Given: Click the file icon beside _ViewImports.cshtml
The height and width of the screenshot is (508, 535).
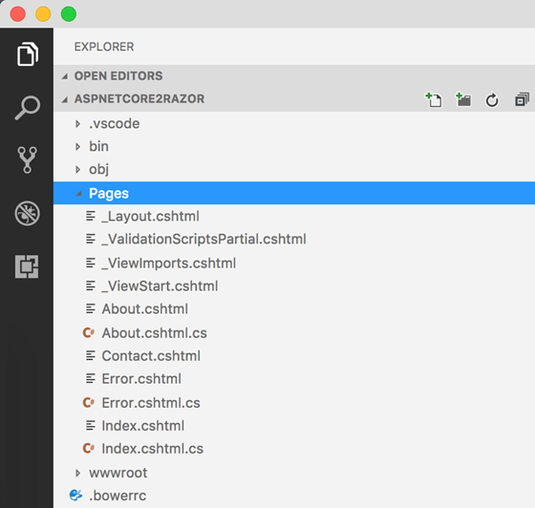Looking at the screenshot, I should [x=91, y=263].
